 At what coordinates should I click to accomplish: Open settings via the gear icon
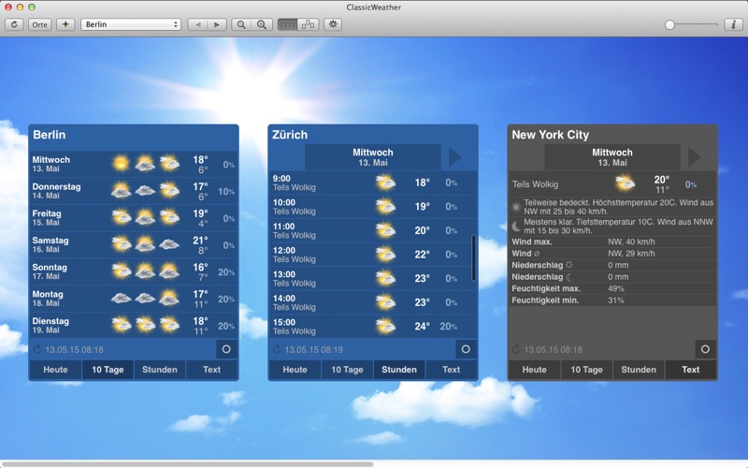[x=333, y=24]
